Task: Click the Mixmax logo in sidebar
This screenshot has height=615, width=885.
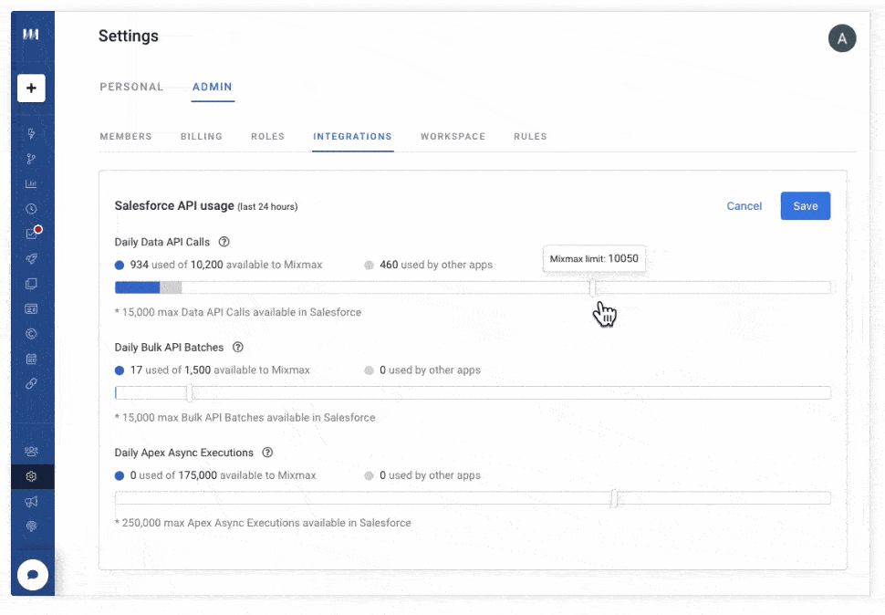Action: pyautogui.click(x=31, y=35)
